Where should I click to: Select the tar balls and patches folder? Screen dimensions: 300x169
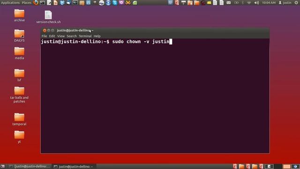(19, 95)
